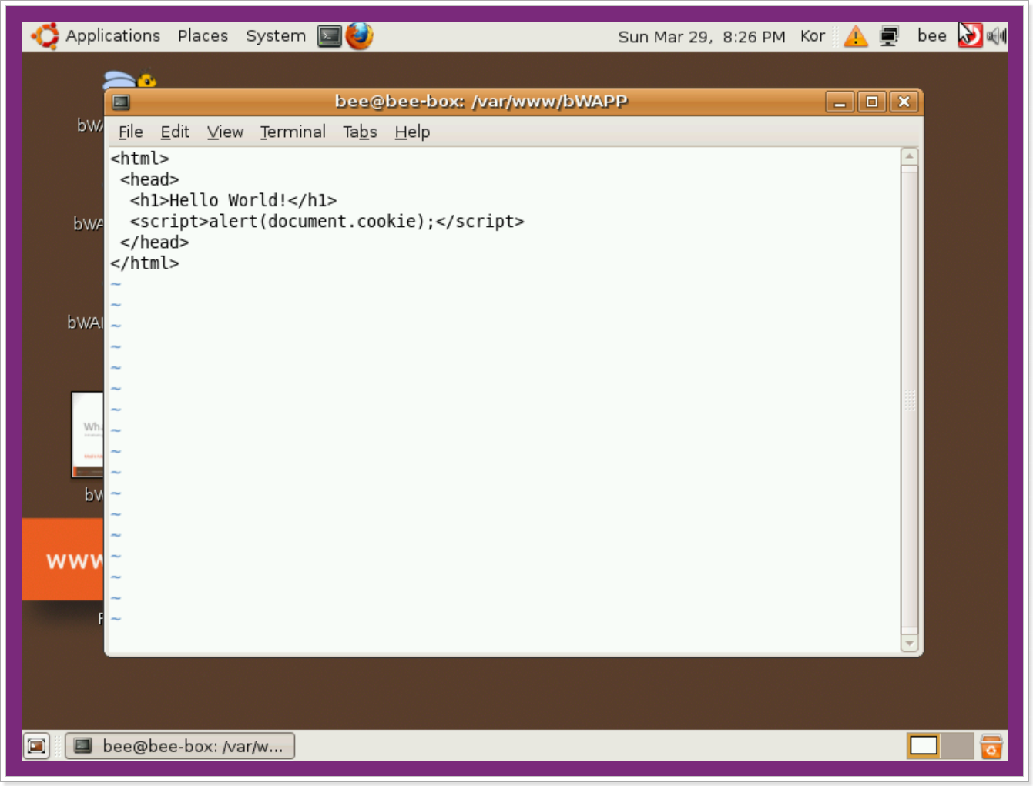Click the Show Desktop icon in bottom panel

click(x=36, y=746)
